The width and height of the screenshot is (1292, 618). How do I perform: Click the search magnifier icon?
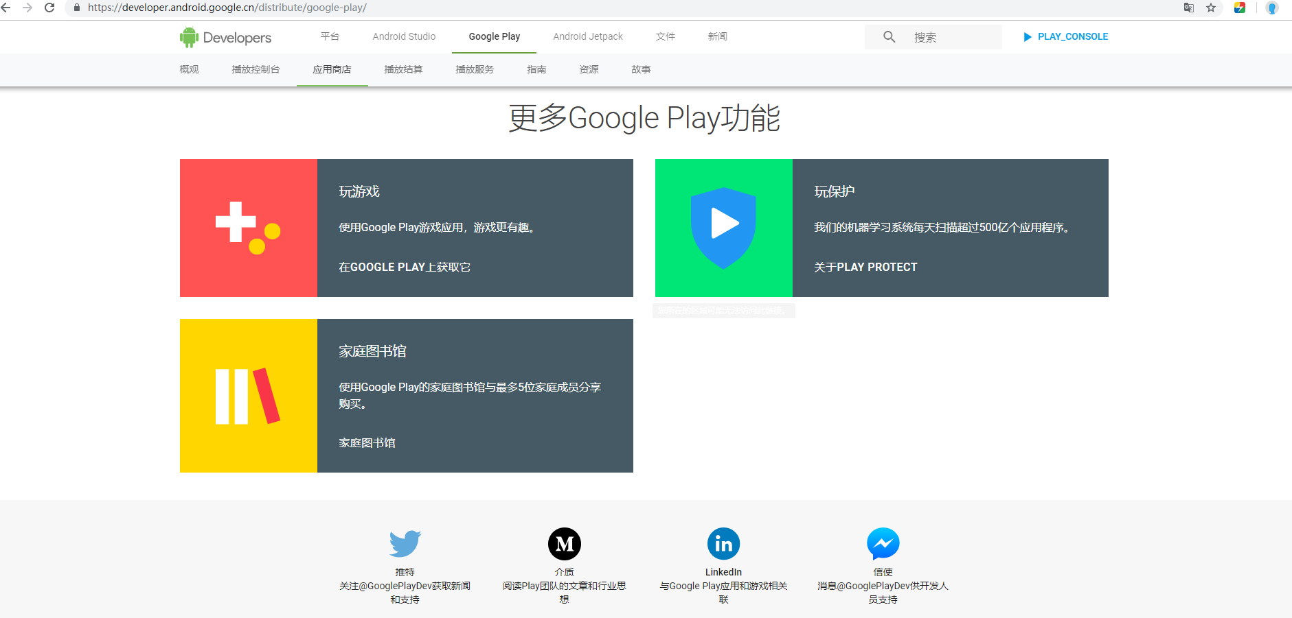pos(889,36)
